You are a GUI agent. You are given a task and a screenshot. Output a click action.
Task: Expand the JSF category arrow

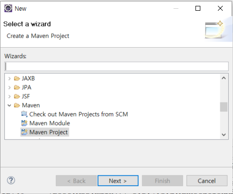tap(9, 97)
